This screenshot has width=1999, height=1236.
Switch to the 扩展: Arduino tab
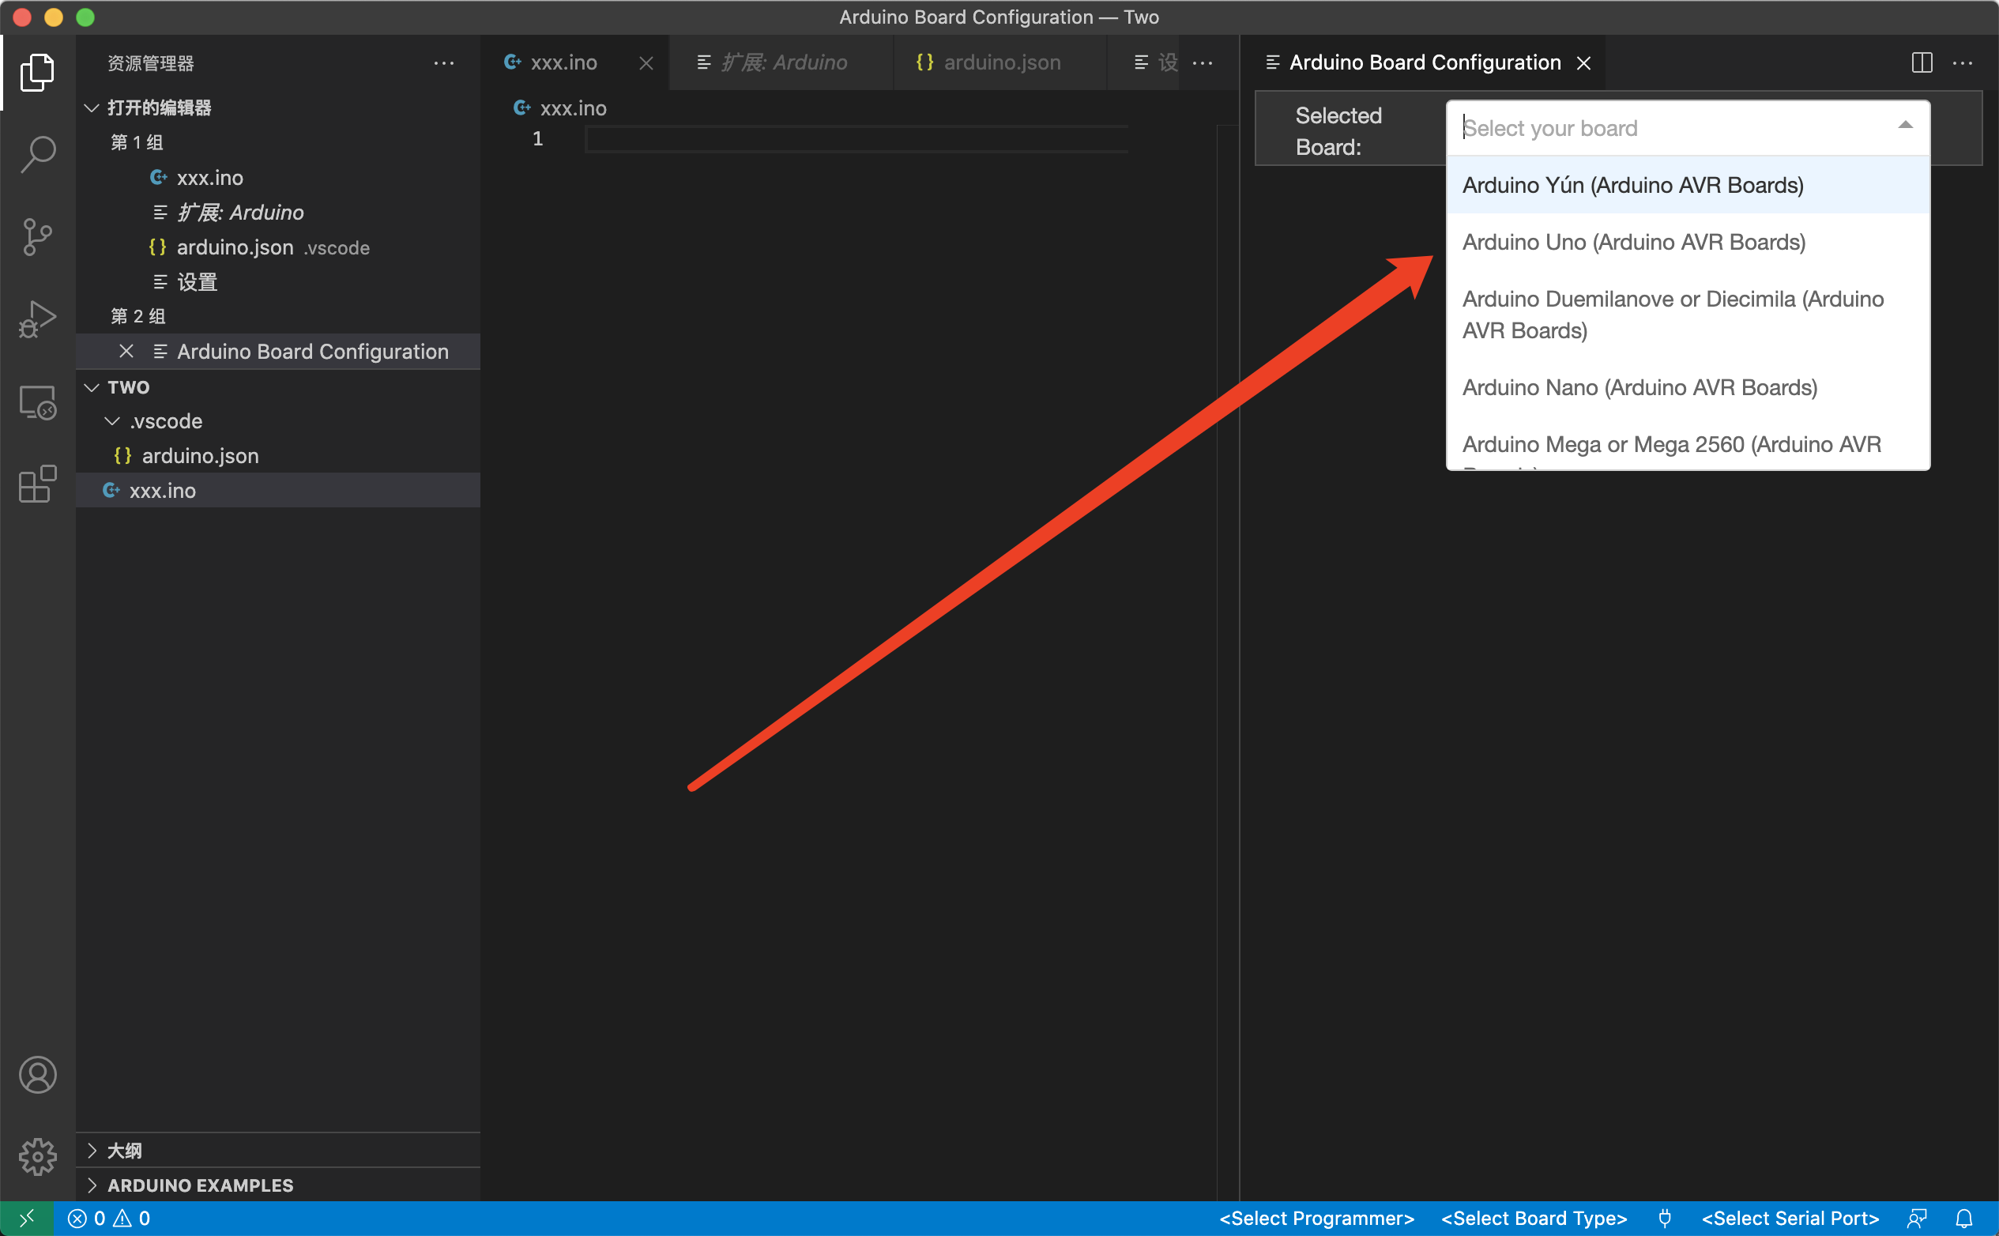(783, 63)
